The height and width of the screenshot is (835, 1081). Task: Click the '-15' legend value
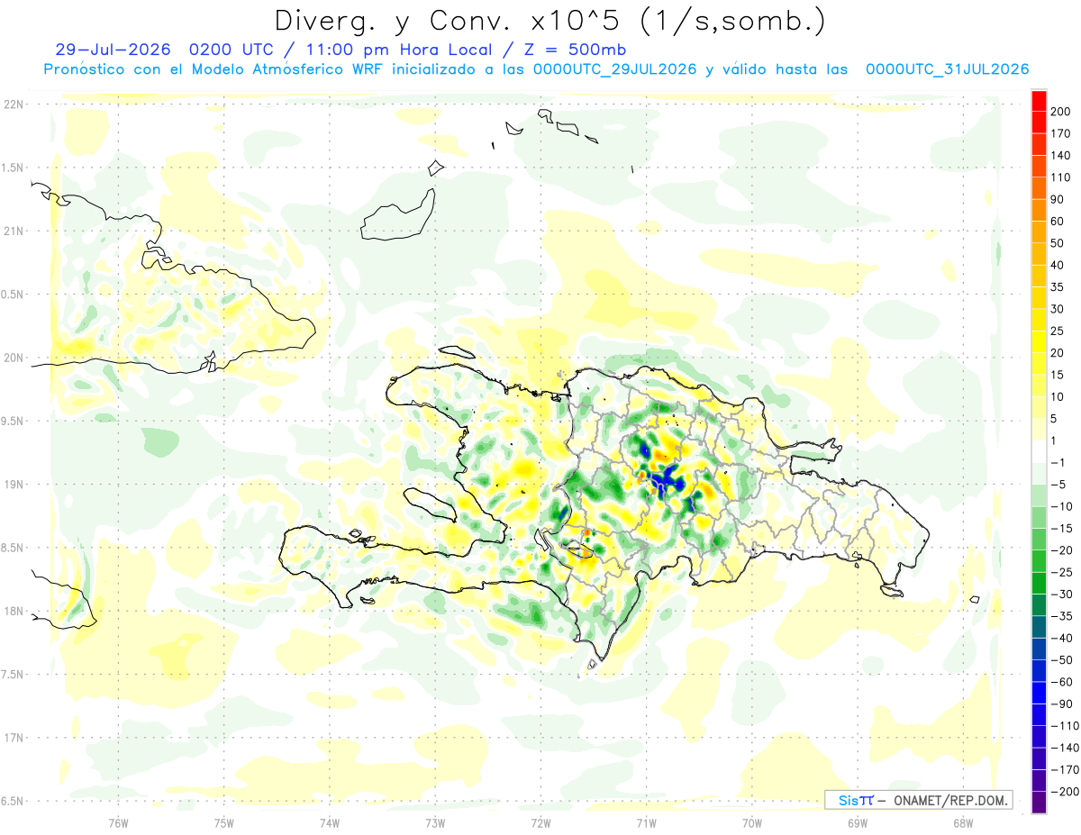[1060, 528]
